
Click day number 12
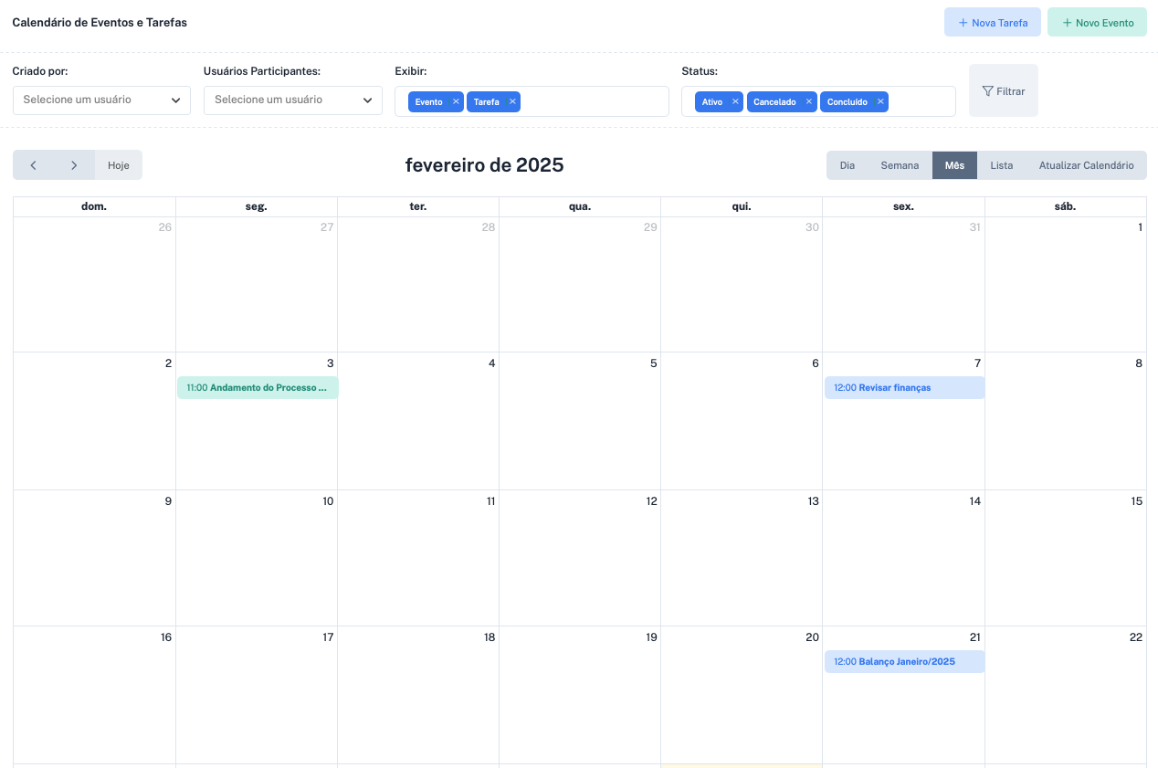coord(651,501)
